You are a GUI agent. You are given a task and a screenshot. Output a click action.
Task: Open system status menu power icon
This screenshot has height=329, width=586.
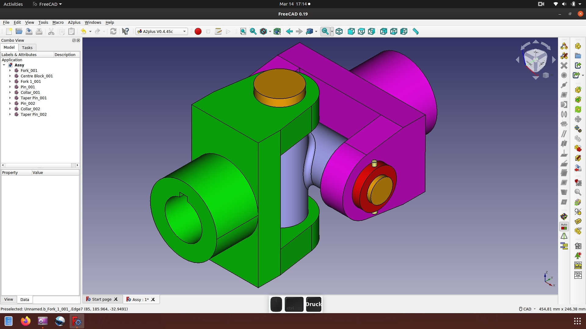coord(573,4)
